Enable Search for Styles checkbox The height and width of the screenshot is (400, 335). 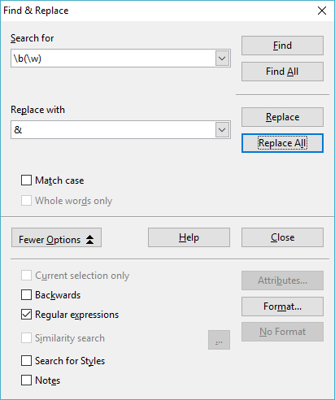[x=26, y=361]
